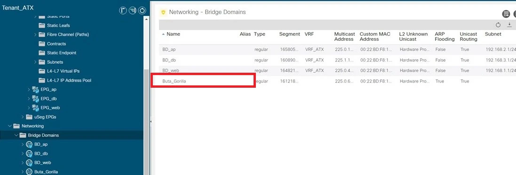Viewport: 516px width, 175px height.
Task: Click the EPG_ap endpoint group icon
Action: (36, 89)
